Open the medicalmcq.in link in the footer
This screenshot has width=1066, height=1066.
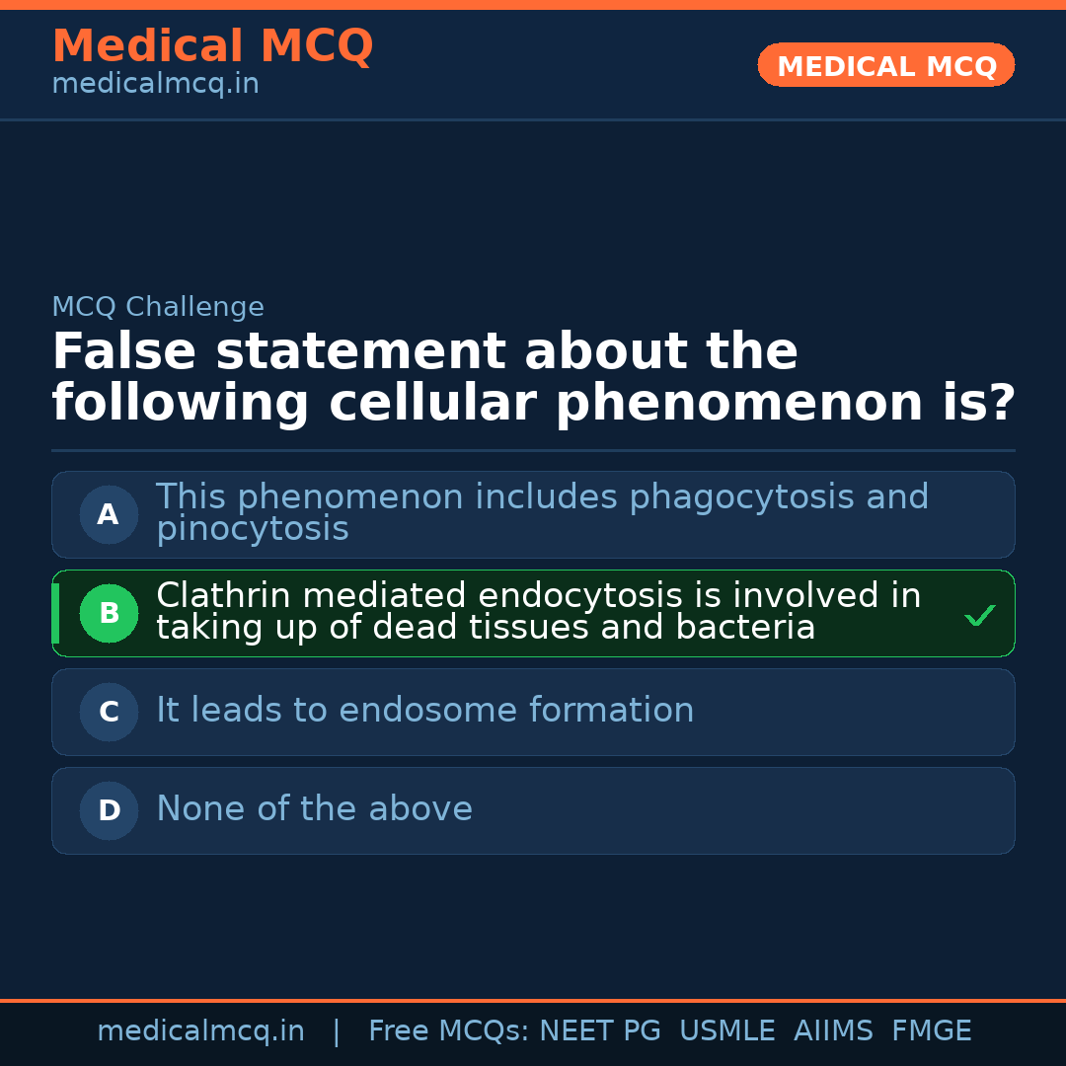(x=200, y=1031)
